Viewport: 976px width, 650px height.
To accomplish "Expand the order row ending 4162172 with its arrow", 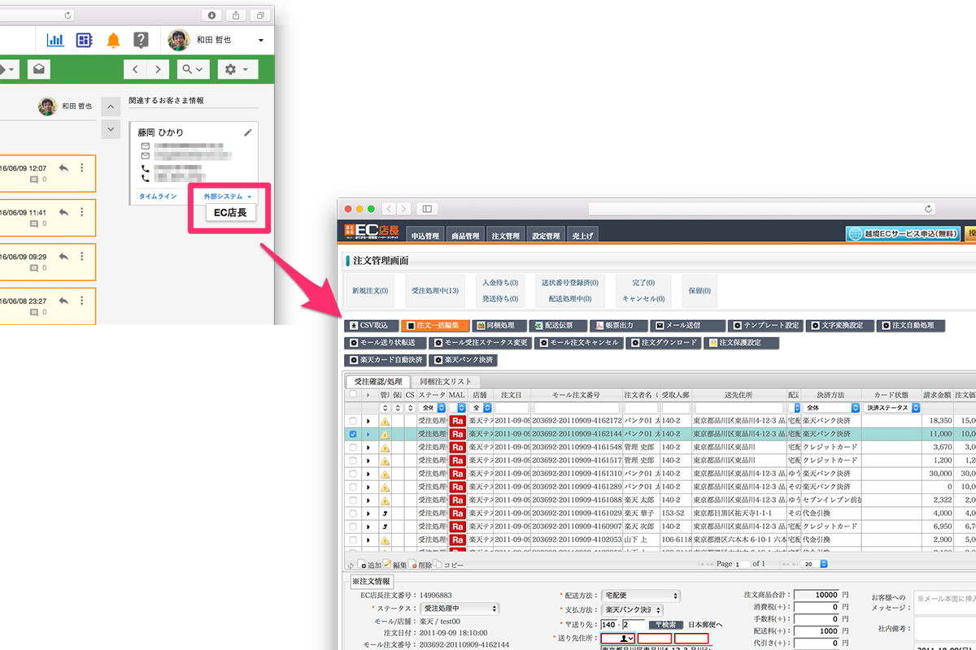I will [368, 422].
